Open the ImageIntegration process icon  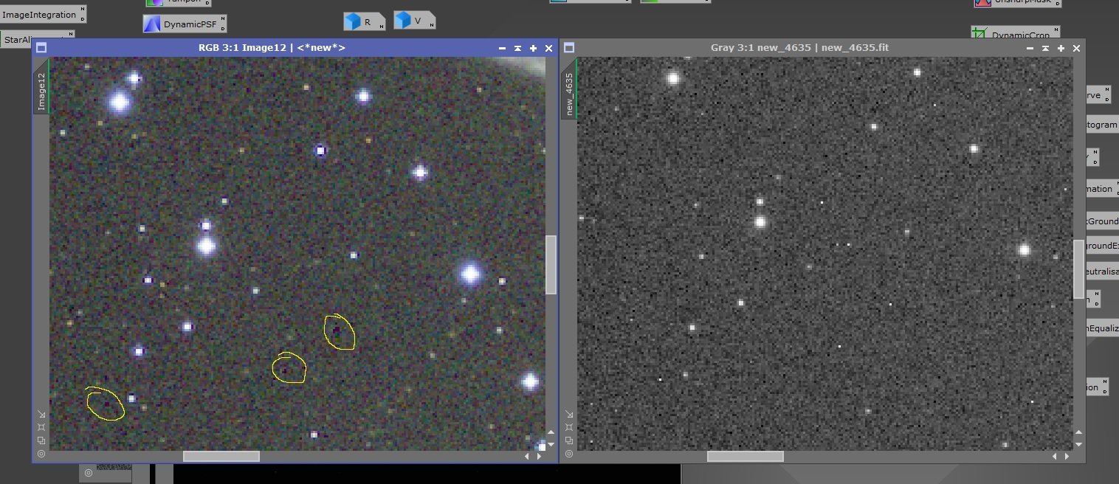[x=43, y=15]
